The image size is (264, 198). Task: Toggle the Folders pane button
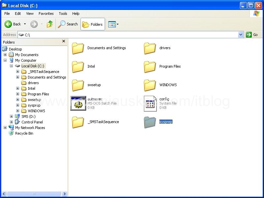click(93, 24)
